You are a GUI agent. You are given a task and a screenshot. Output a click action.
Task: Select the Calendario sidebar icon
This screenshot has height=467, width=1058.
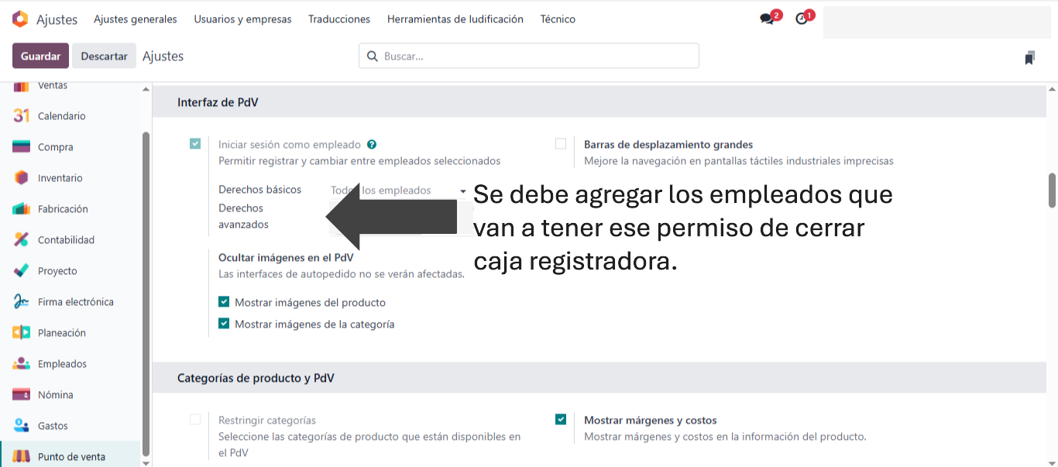coord(22,116)
